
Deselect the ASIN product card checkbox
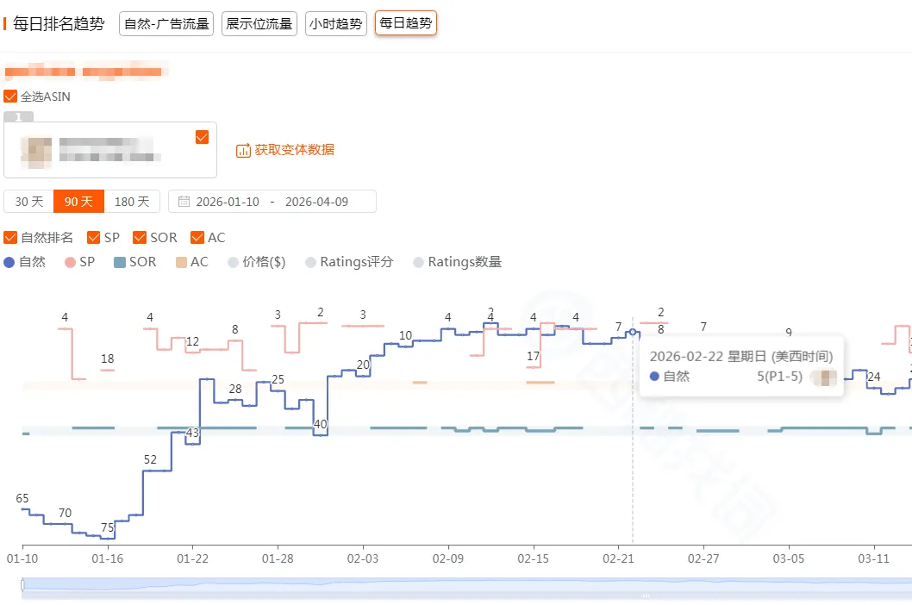tap(203, 136)
